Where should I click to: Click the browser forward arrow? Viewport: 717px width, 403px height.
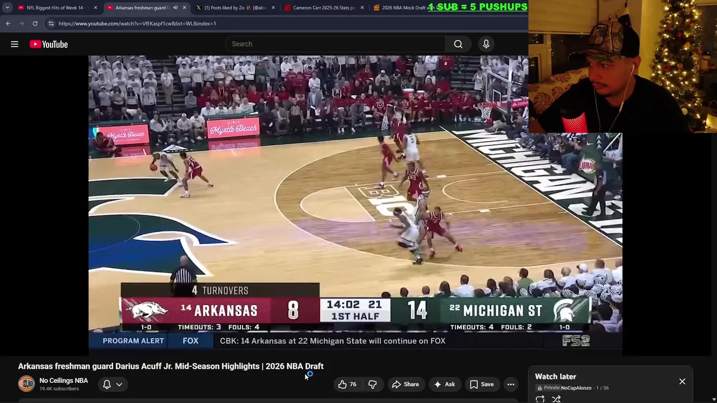pyautogui.click(x=21, y=24)
